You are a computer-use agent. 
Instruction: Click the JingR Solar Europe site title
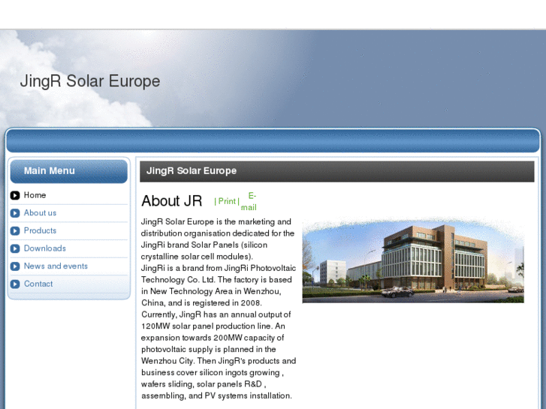[x=90, y=81]
